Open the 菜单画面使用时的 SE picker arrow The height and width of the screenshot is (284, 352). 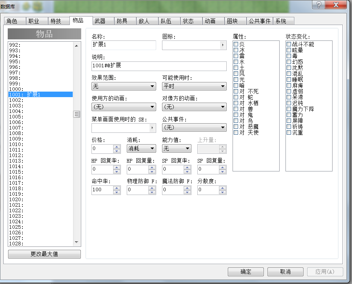tap(152, 128)
